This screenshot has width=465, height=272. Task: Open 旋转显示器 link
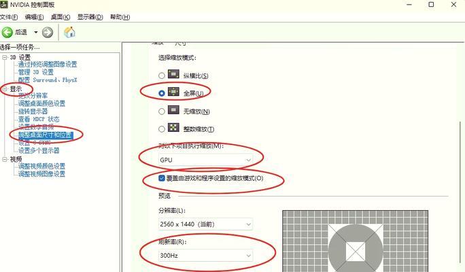33,112
